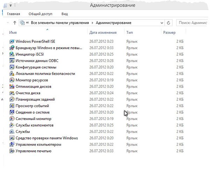Viewport: 210px width, 174px height.
Task: Select the Службы компонентов name
Action: coord(35,125)
